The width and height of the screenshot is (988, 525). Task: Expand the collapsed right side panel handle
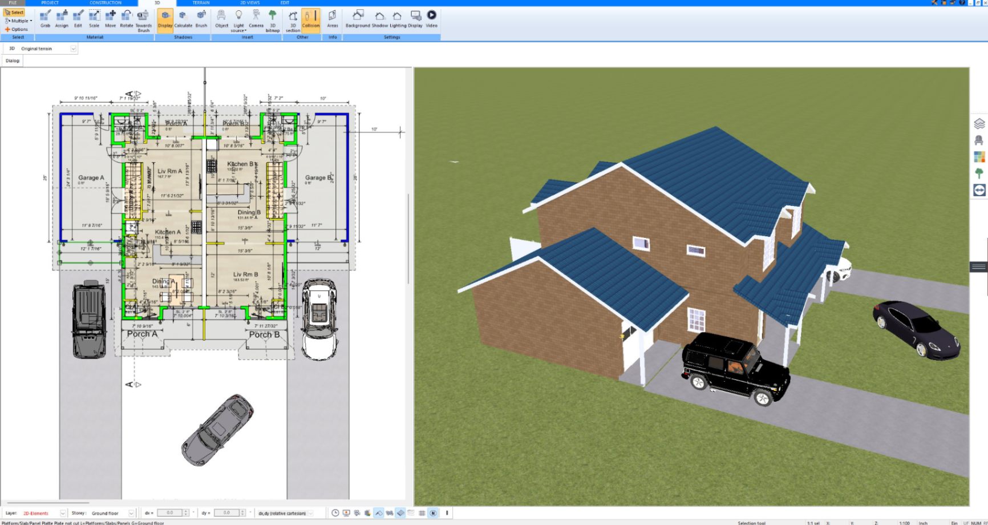[x=978, y=266]
